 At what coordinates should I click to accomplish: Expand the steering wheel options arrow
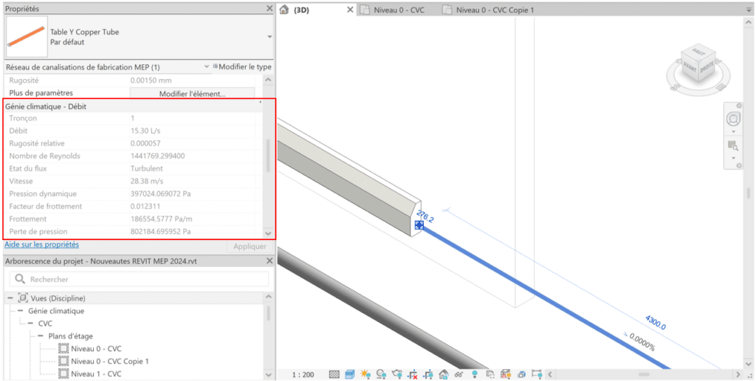pyautogui.click(x=733, y=131)
